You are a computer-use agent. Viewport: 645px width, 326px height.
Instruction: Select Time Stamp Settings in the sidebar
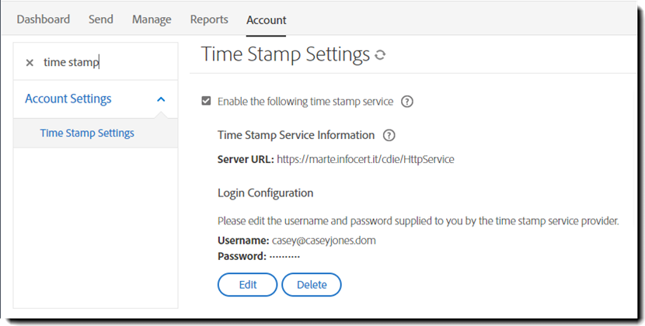point(87,133)
